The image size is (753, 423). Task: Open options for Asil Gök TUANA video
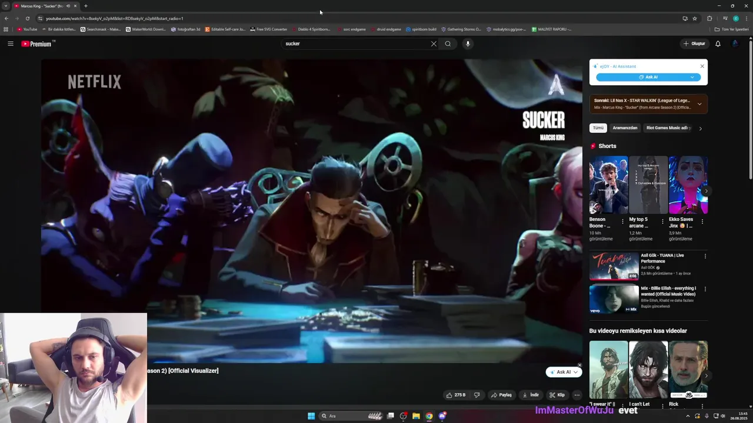(705, 256)
